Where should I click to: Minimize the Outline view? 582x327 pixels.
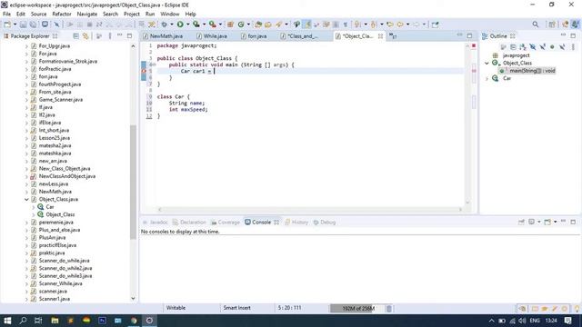click(563, 35)
